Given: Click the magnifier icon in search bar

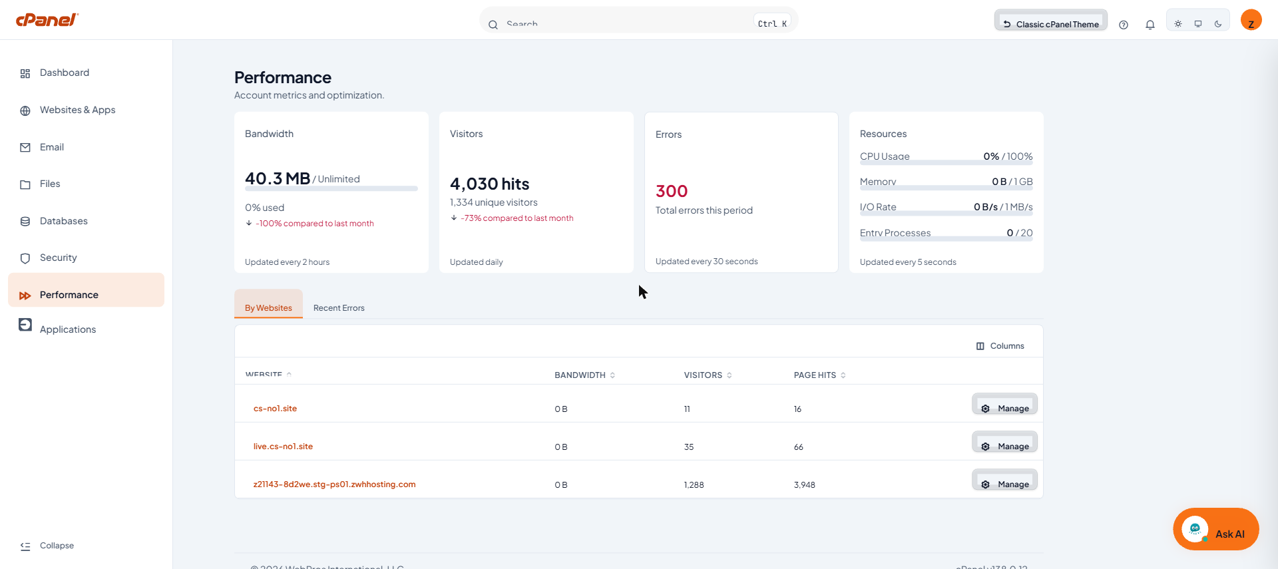Looking at the screenshot, I should pos(493,25).
